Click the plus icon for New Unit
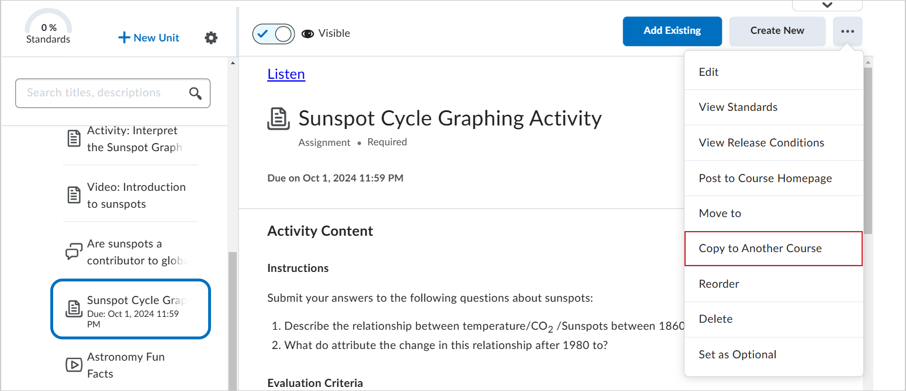 124,38
